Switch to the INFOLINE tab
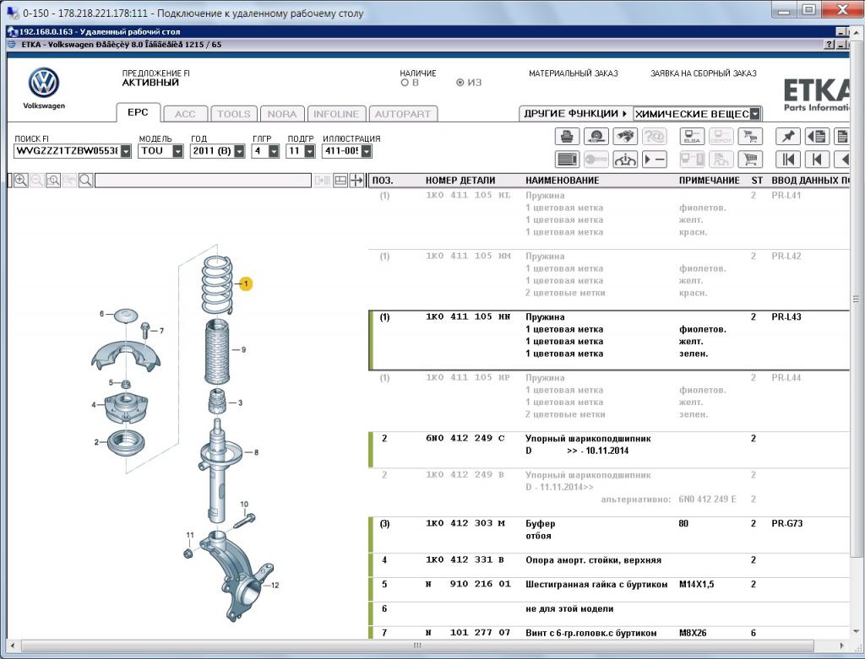This screenshot has width=865, height=659. click(336, 114)
